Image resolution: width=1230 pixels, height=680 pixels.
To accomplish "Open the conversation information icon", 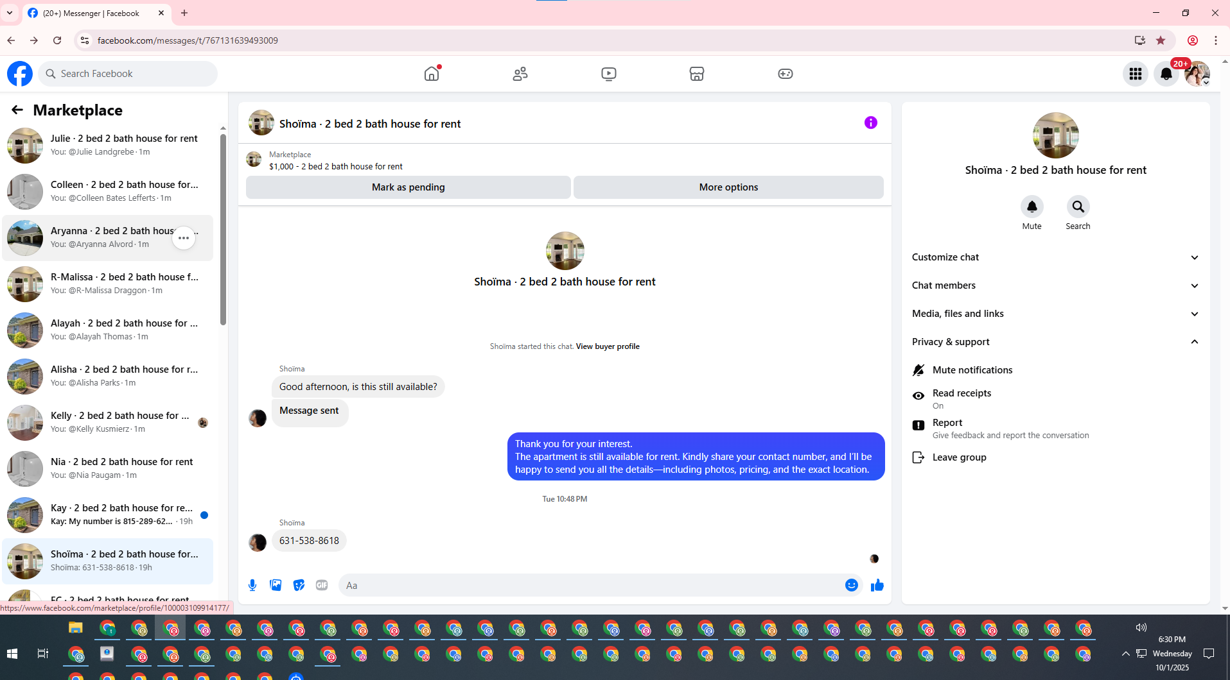I will (x=871, y=123).
